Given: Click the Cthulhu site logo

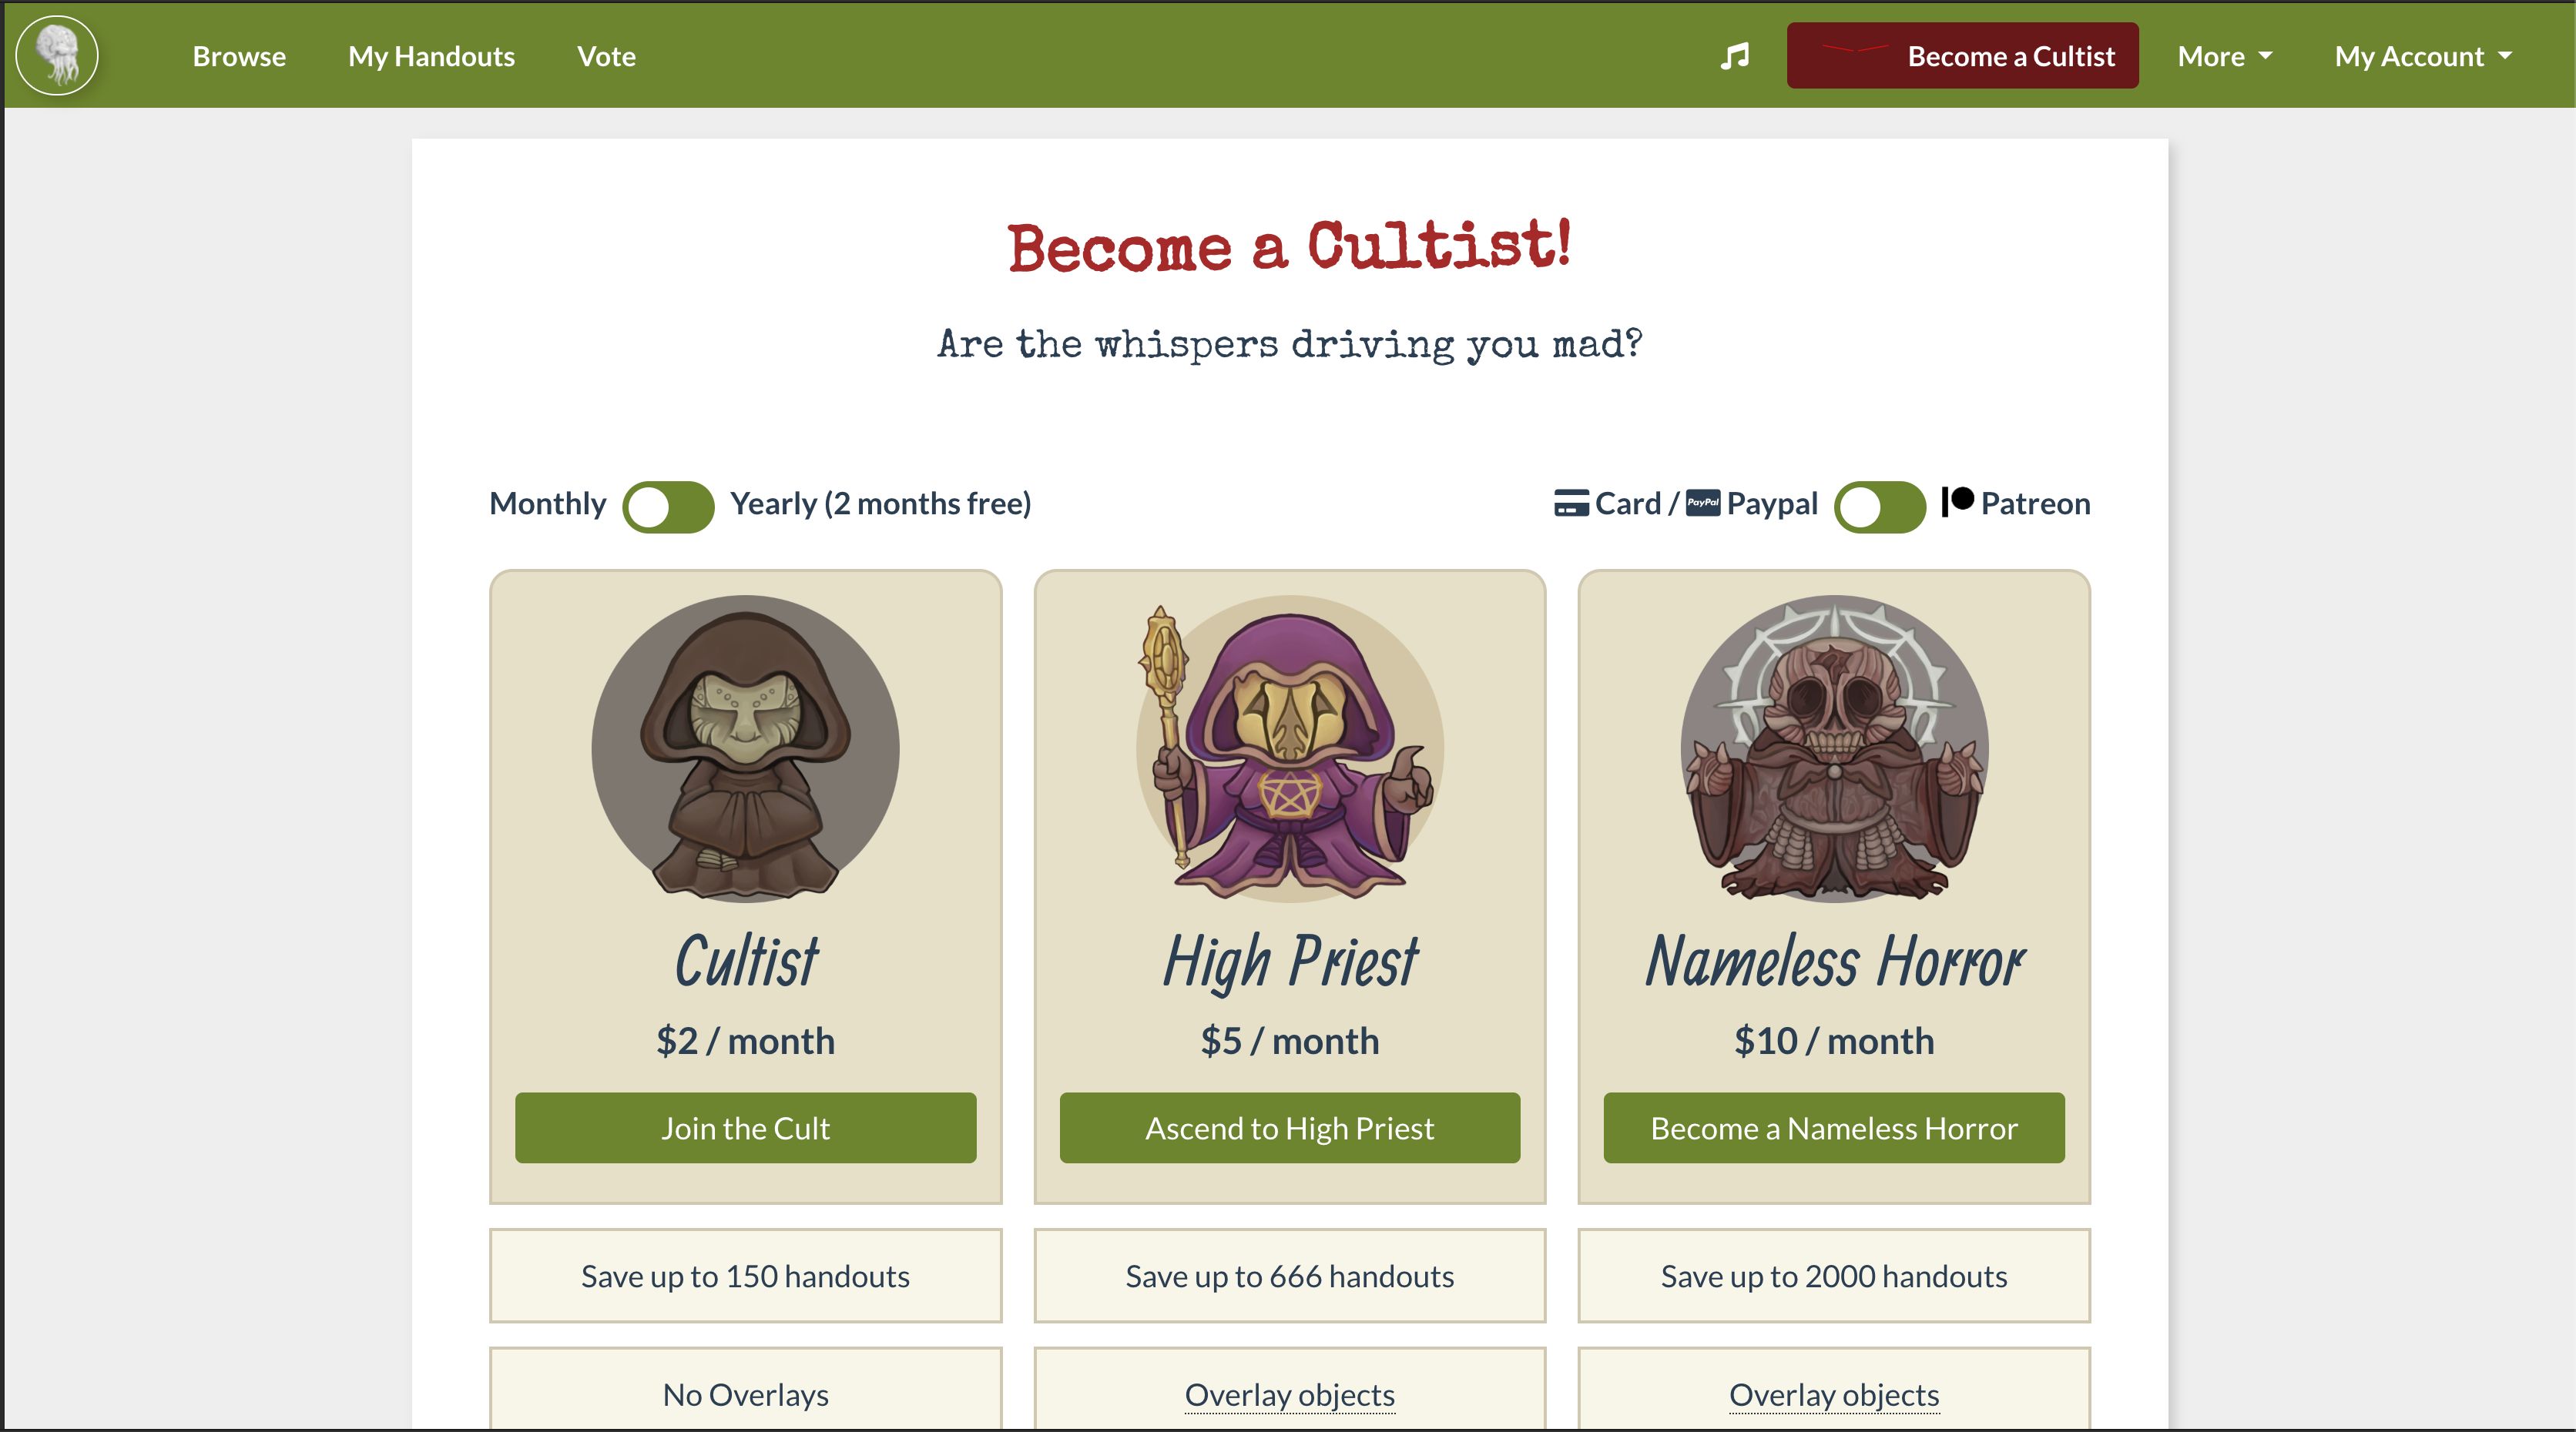Looking at the screenshot, I should tap(57, 56).
